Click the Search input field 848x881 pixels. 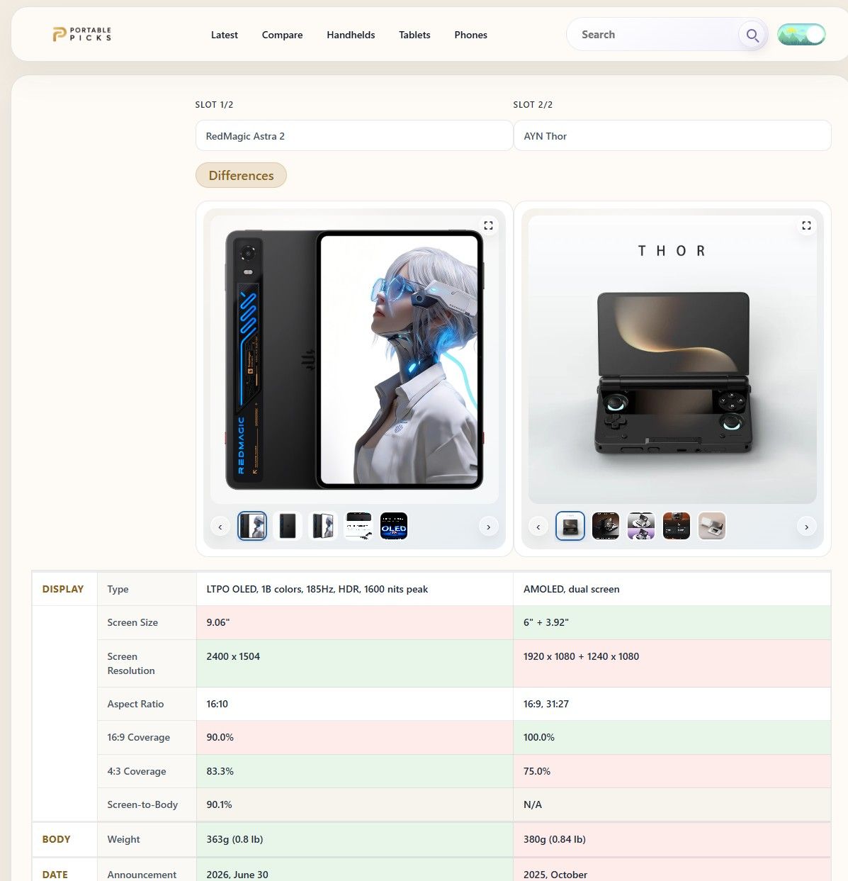coord(655,35)
